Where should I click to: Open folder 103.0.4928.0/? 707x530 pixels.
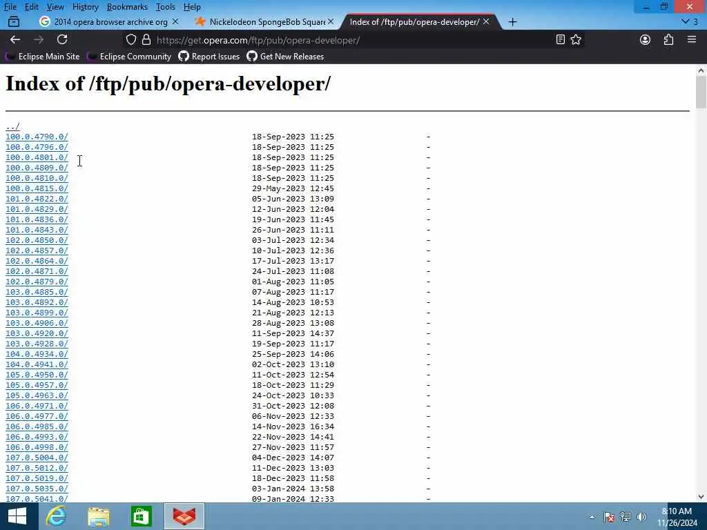pos(37,344)
